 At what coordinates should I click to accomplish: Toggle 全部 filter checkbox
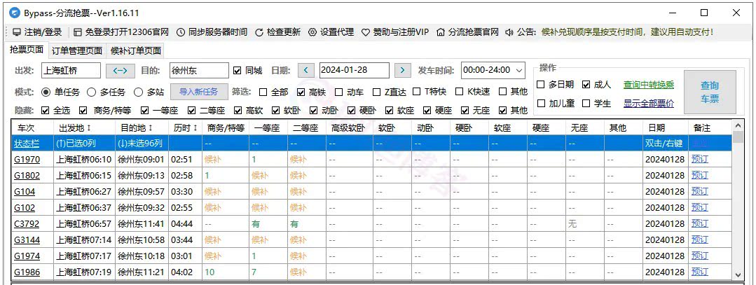pos(263,92)
